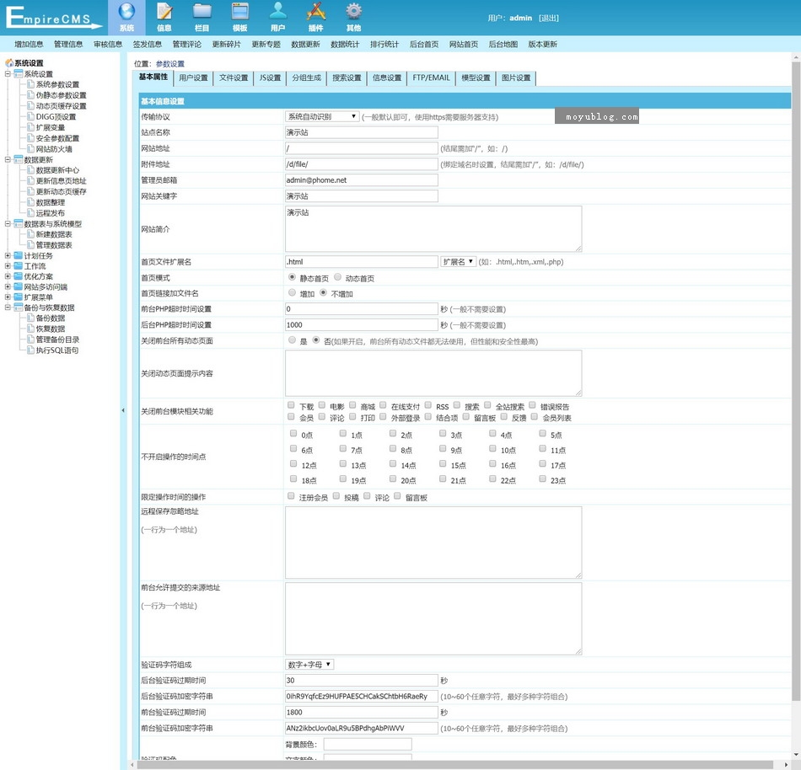Expand the 计划任务 tree node
Viewport: 801px width, 770px height.
(8, 255)
